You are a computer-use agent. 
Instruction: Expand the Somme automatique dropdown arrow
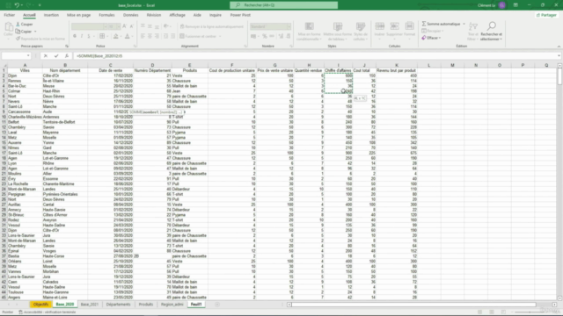pos(464,24)
